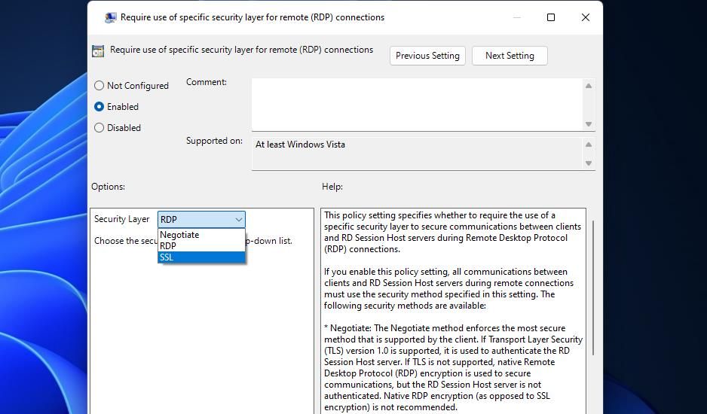This screenshot has height=414, width=707.
Task: Click the 'Supported on:' label
Action: click(214, 141)
